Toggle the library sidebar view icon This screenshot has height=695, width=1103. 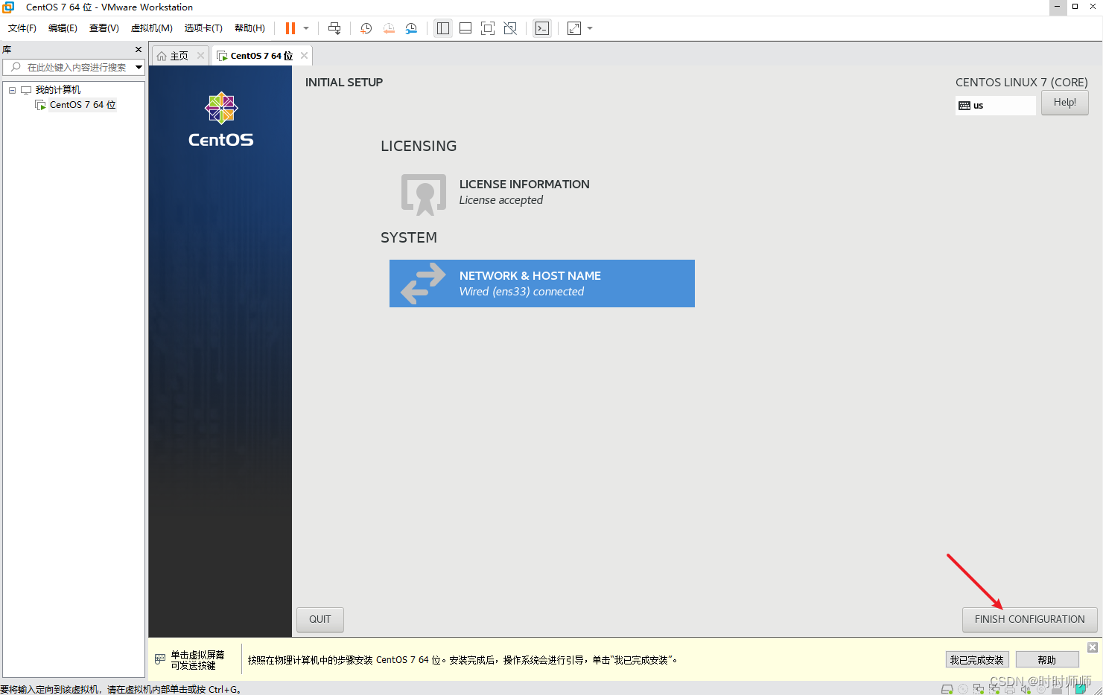click(443, 28)
